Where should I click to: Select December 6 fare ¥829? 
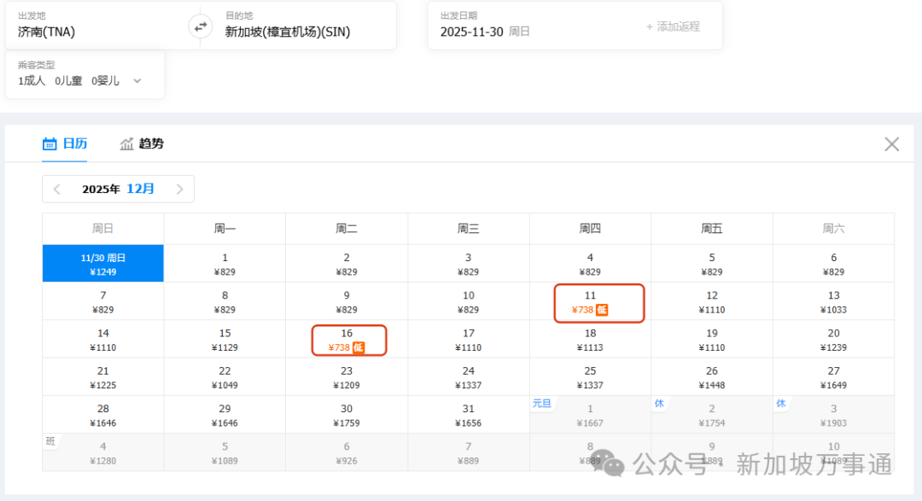834,264
